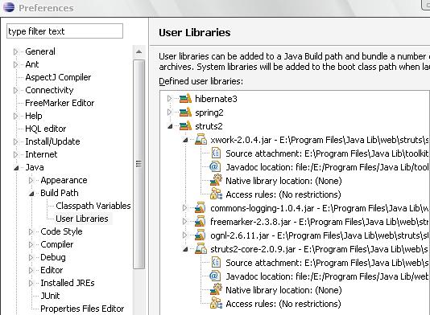Select struts2-core Access rules: (No restrictions)
This screenshot has width=430, height=315.
point(283,304)
